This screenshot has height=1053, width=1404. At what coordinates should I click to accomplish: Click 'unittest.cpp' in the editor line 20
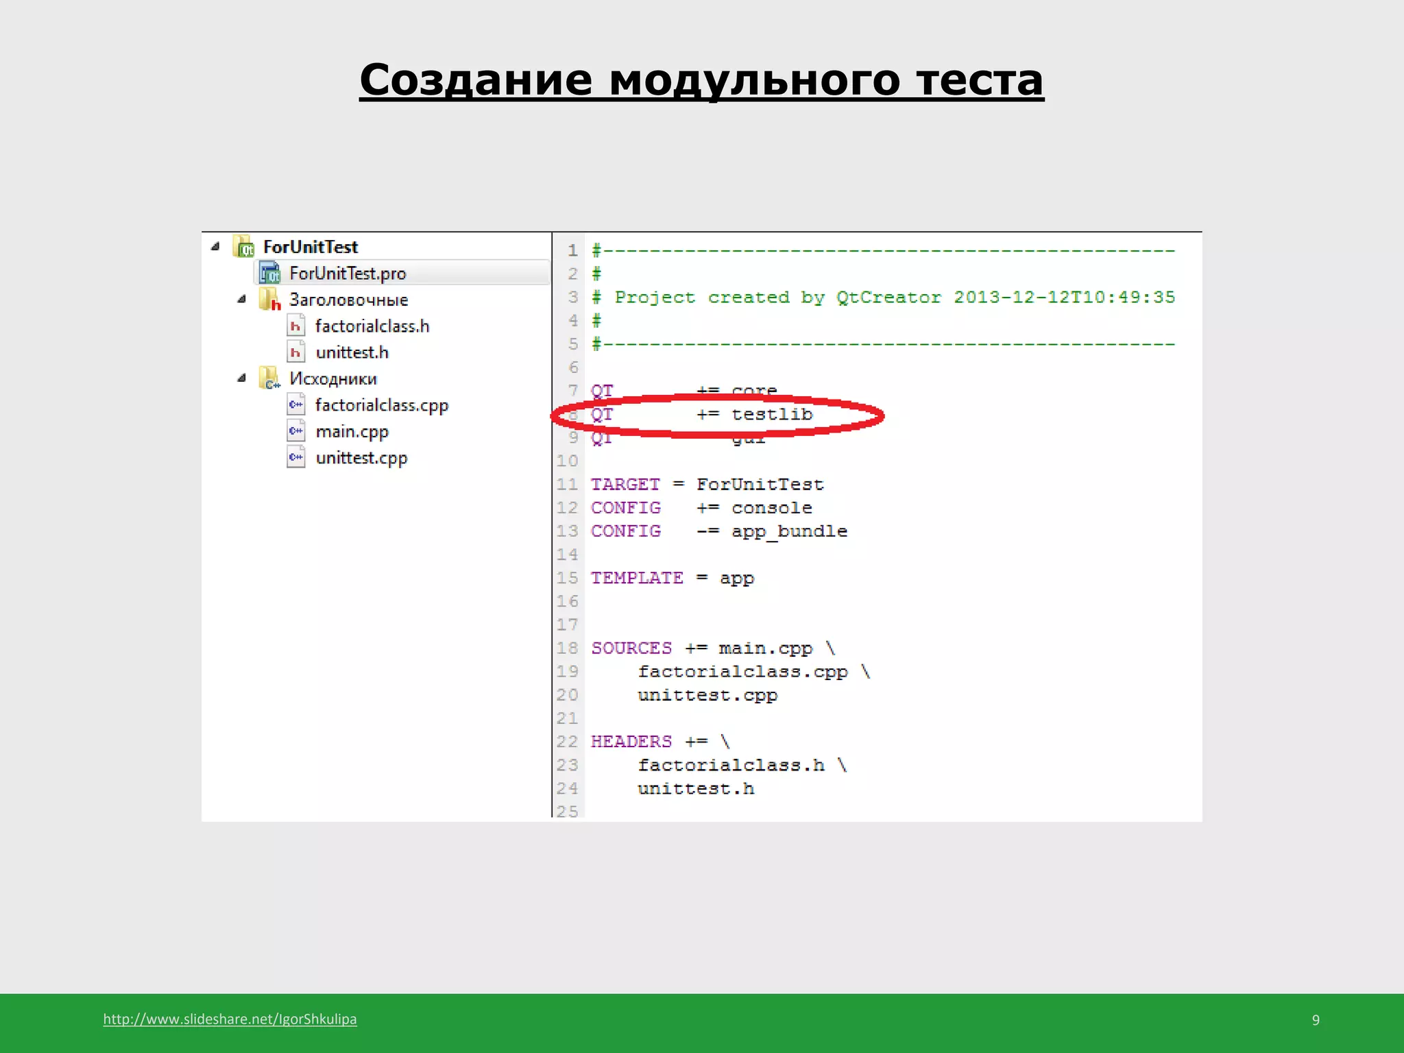point(707,694)
